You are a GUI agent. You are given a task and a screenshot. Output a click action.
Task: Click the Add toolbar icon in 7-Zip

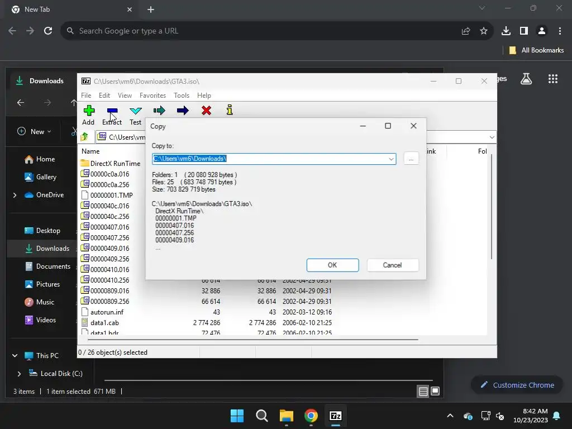pyautogui.click(x=89, y=111)
